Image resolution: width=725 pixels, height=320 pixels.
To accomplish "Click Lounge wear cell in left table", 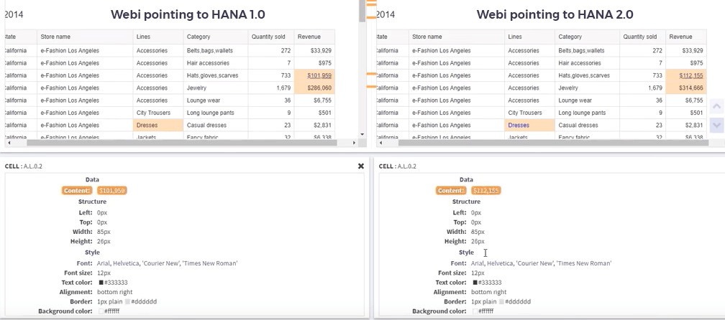I will (x=216, y=100).
